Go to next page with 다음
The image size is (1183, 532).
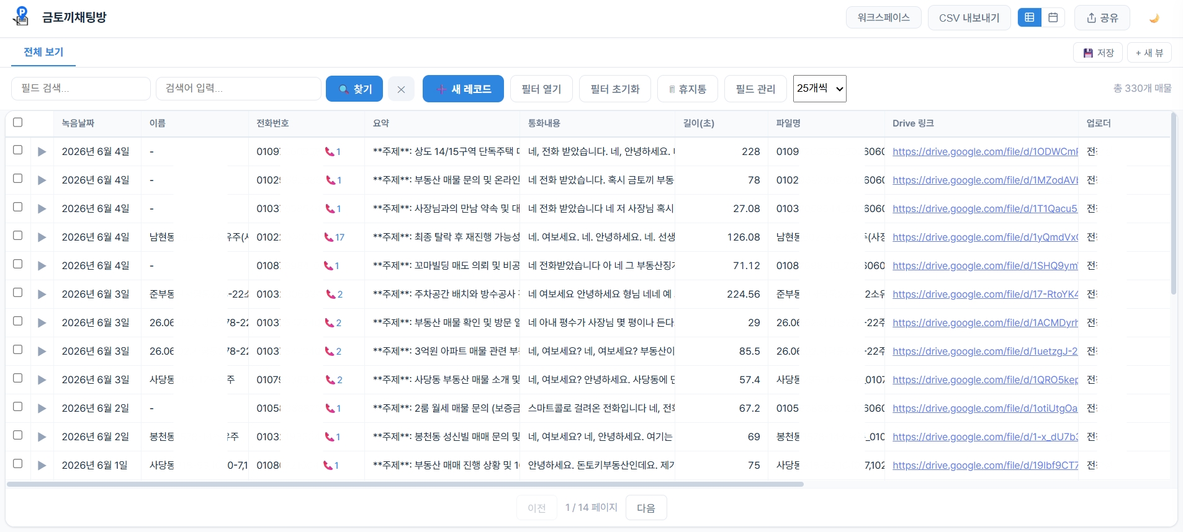pyautogui.click(x=646, y=508)
